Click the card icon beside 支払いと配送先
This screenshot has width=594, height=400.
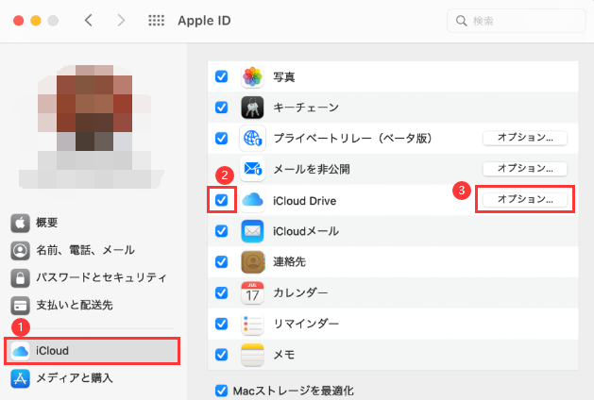(x=20, y=306)
